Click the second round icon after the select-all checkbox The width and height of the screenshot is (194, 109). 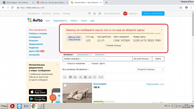[x=75, y=77]
